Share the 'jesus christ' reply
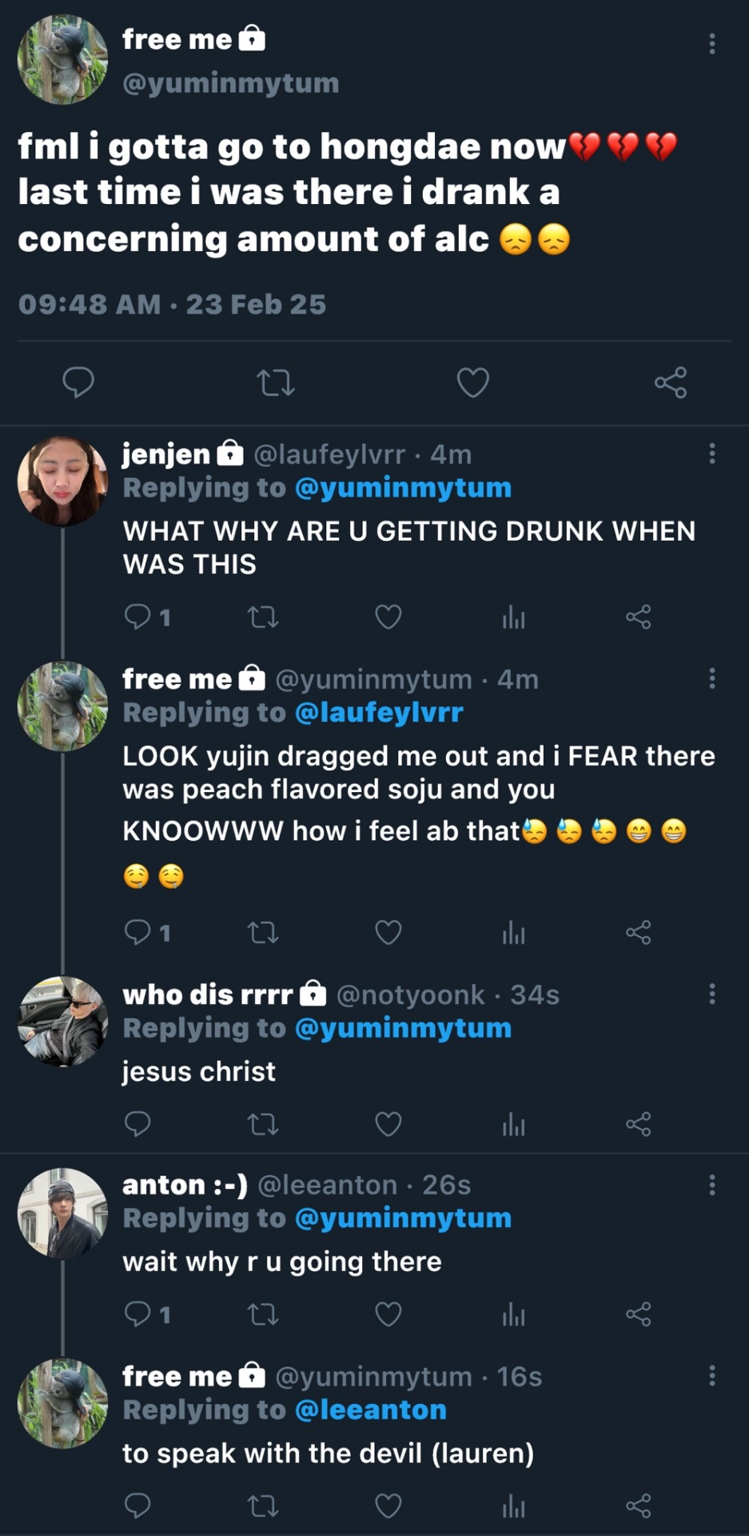Screen dimensions: 749x1536 [x=638, y=1124]
